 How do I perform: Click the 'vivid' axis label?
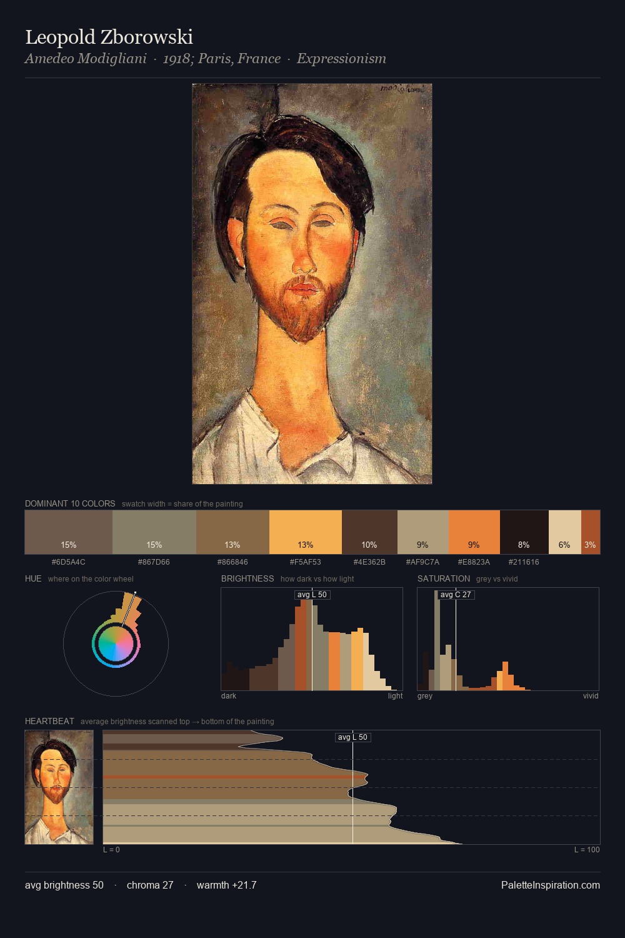coord(591,696)
